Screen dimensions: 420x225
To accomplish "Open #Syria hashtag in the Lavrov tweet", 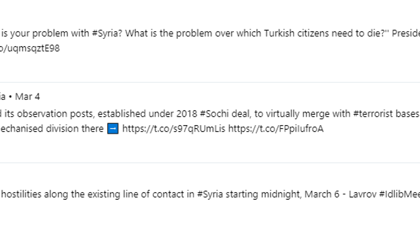I will pos(210,194).
